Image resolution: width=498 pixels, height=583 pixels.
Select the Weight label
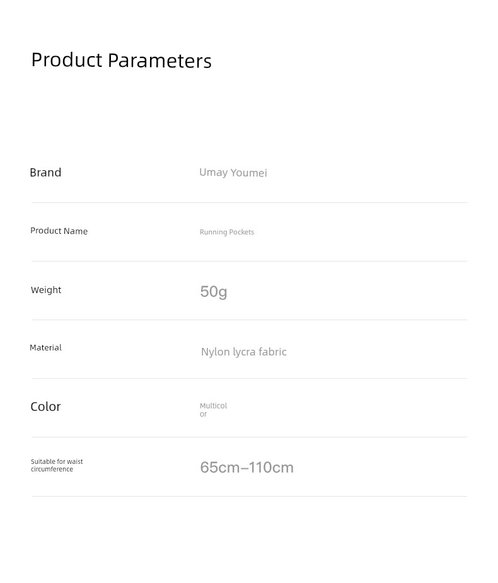46,290
